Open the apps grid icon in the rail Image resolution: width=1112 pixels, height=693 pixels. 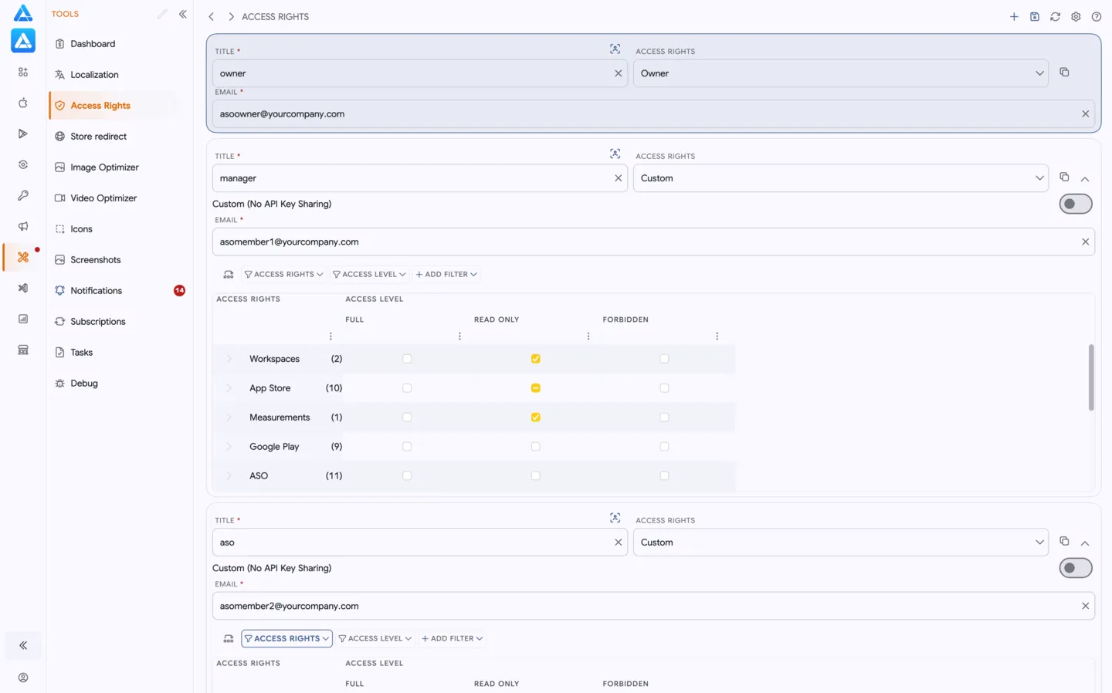click(23, 72)
